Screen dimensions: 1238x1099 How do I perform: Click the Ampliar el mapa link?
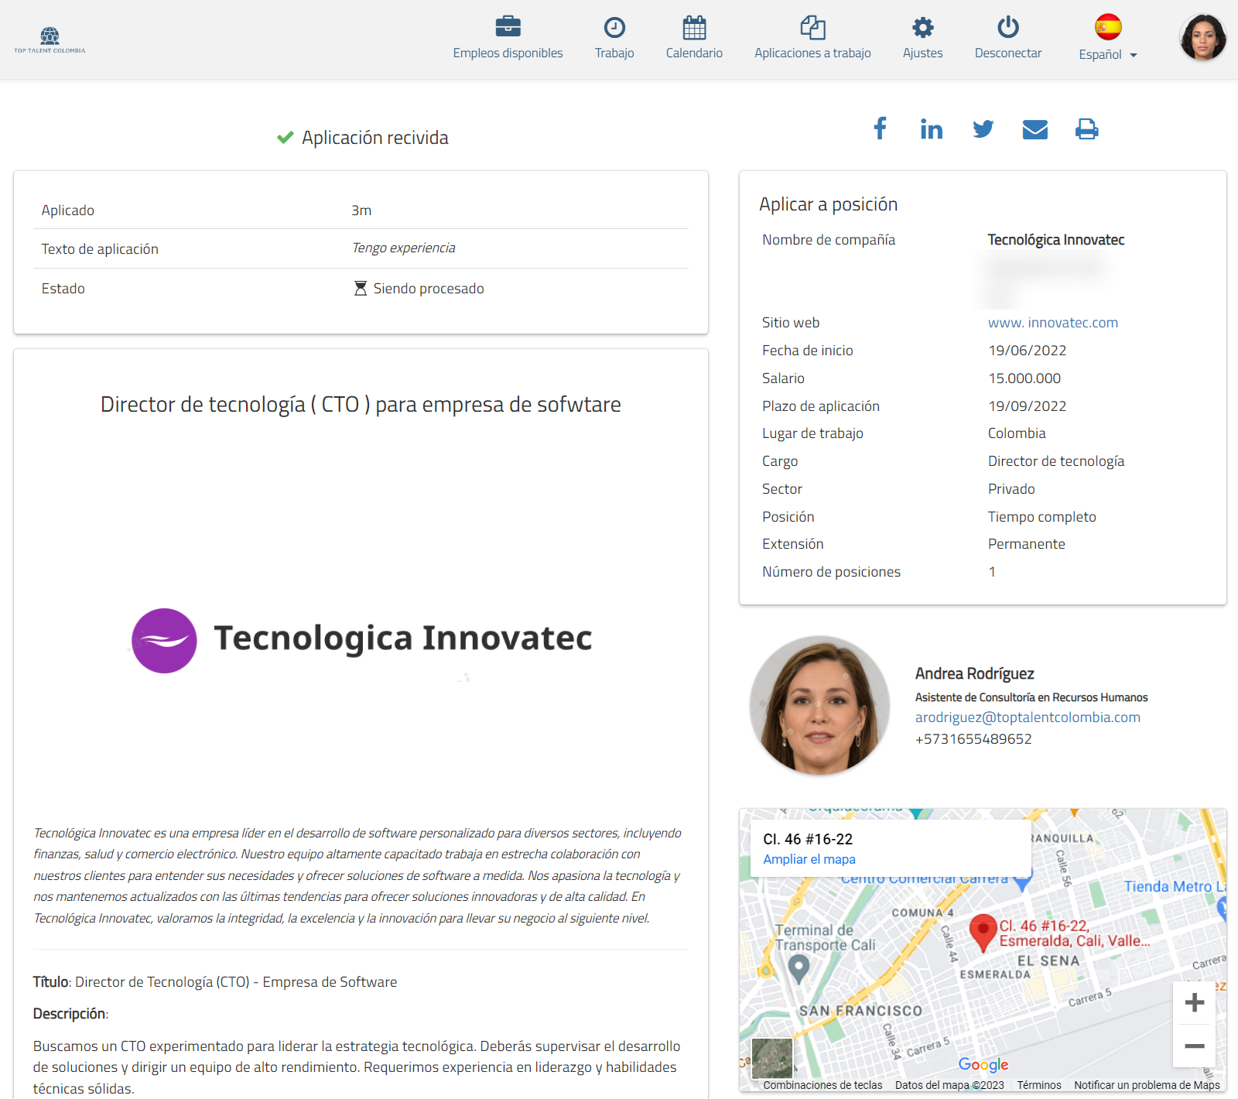click(x=809, y=859)
